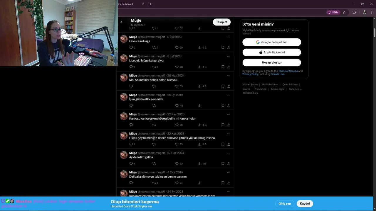The image size is (376, 211).
Task: Sign up with Google ile kaydolun
Action: pyautogui.click(x=272, y=42)
